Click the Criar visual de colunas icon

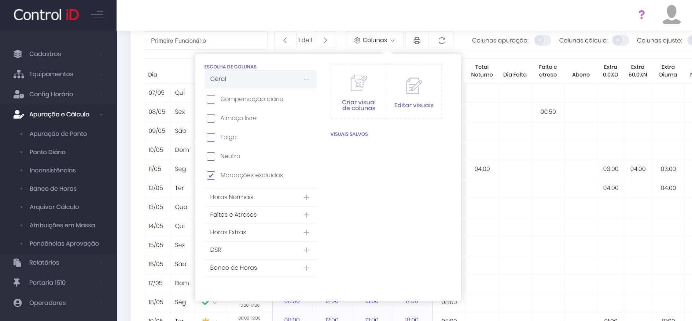[x=358, y=83]
